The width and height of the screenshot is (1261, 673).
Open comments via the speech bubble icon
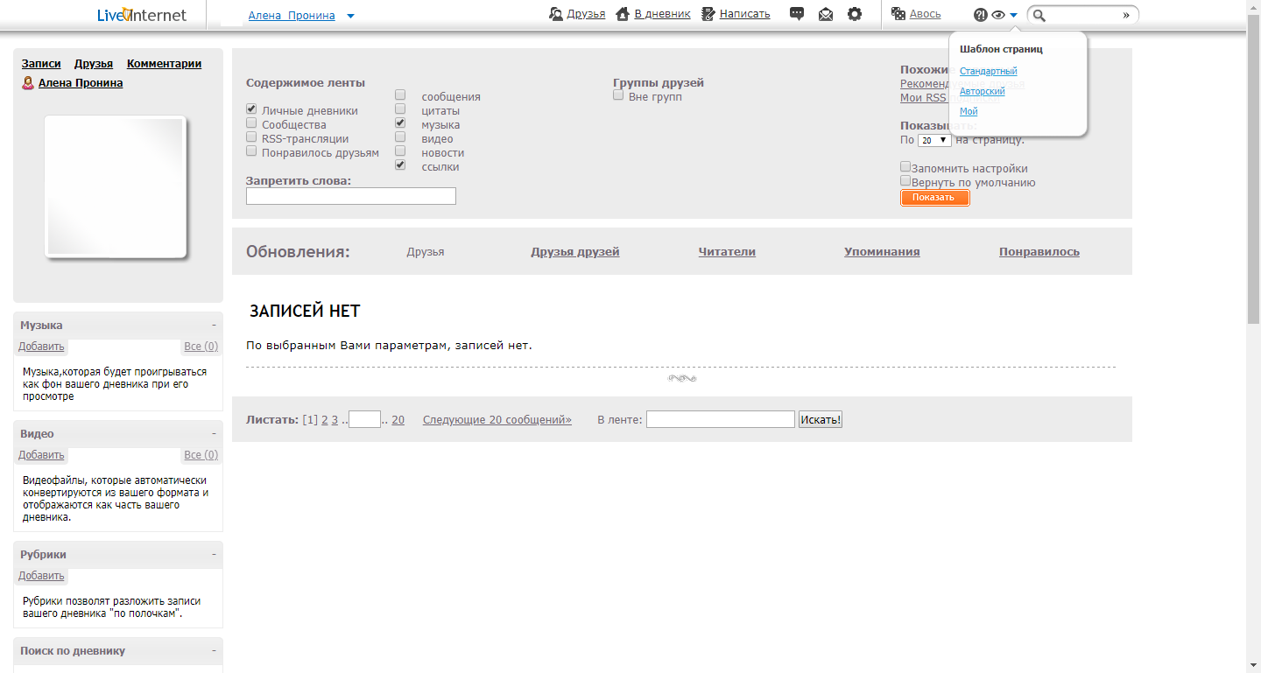tap(797, 14)
